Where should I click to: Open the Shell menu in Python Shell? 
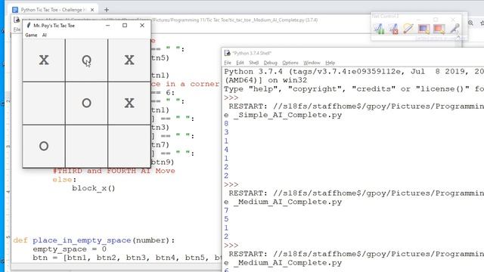coord(254,63)
